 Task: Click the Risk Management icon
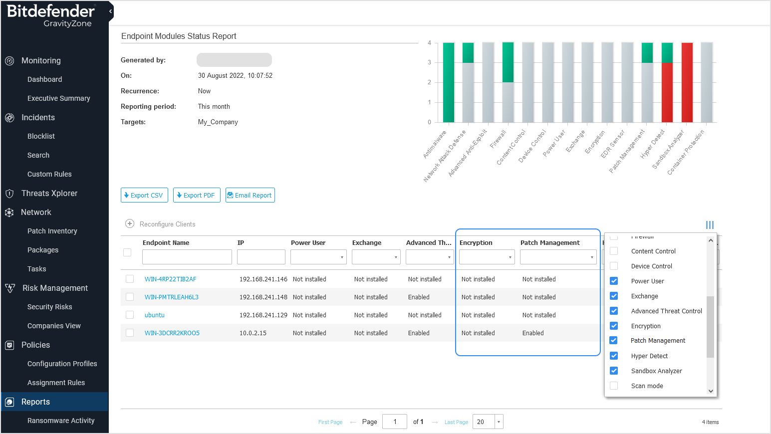click(x=10, y=288)
